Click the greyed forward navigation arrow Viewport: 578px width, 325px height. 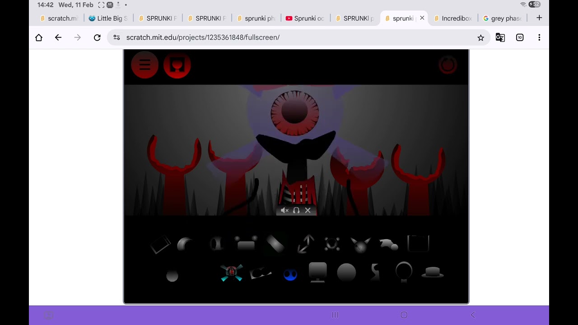[78, 37]
